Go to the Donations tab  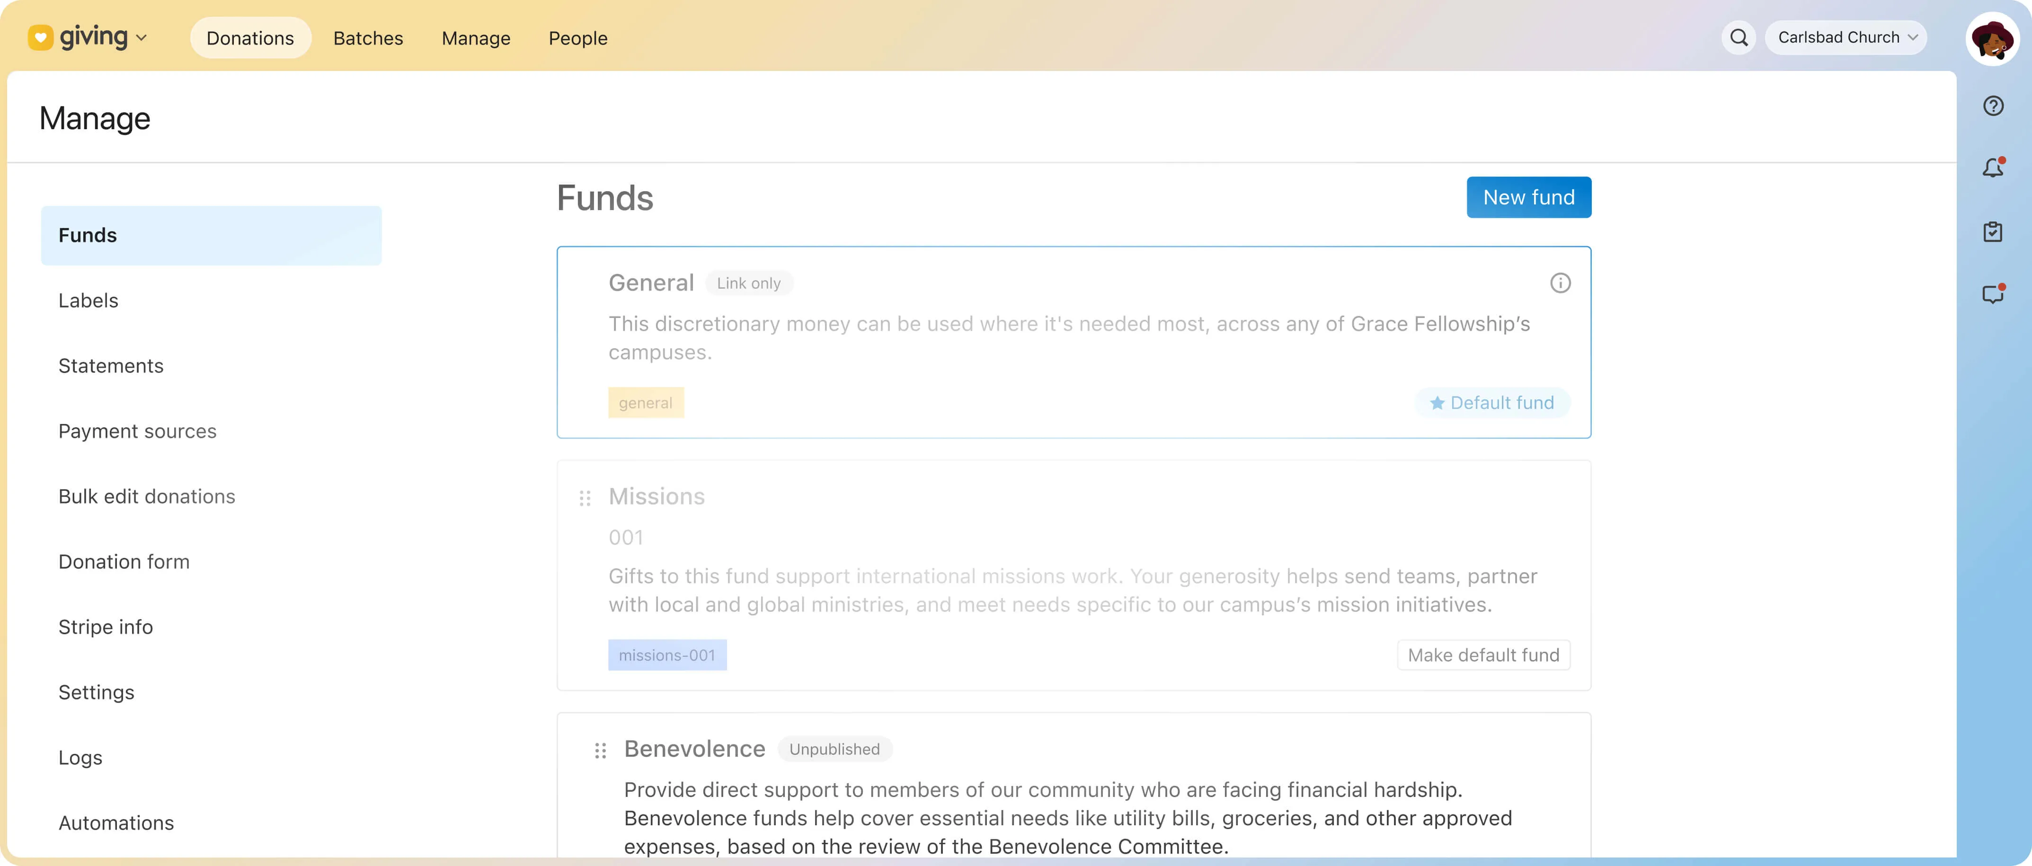(250, 38)
